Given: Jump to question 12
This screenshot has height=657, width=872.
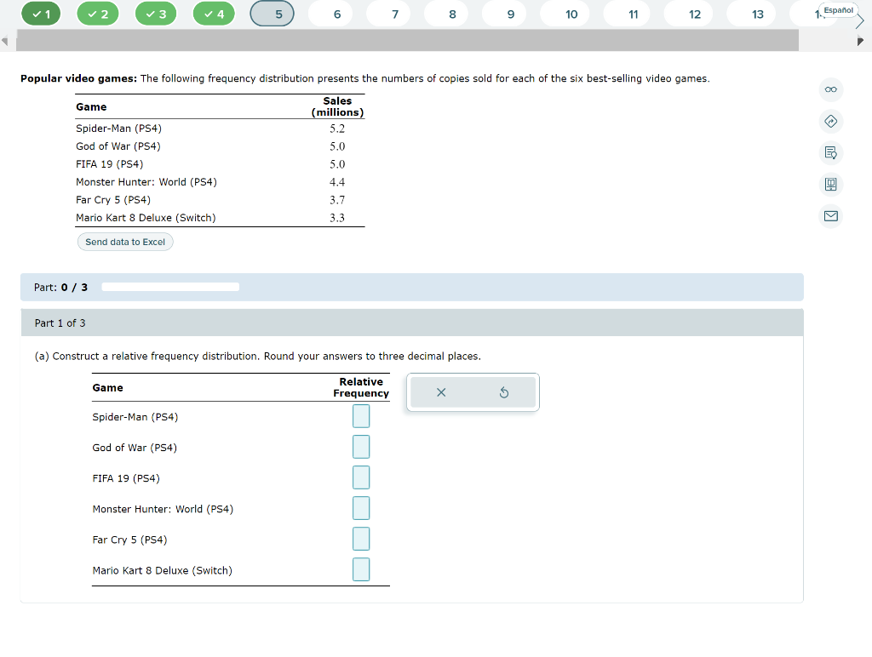Looking at the screenshot, I should 689,14.
